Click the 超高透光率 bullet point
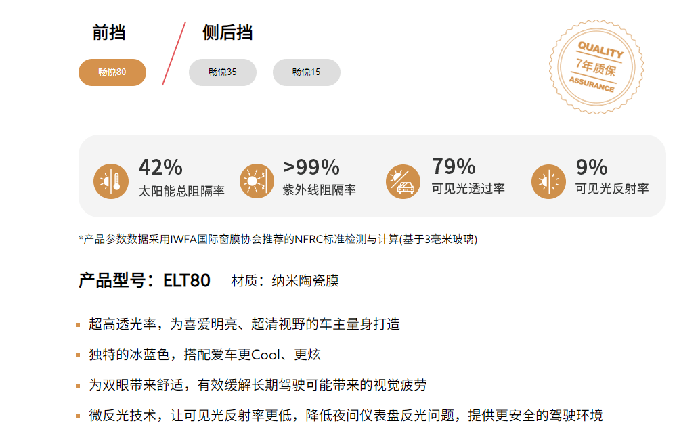The width and height of the screenshot is (700, 446). click(x=244, y=324)
